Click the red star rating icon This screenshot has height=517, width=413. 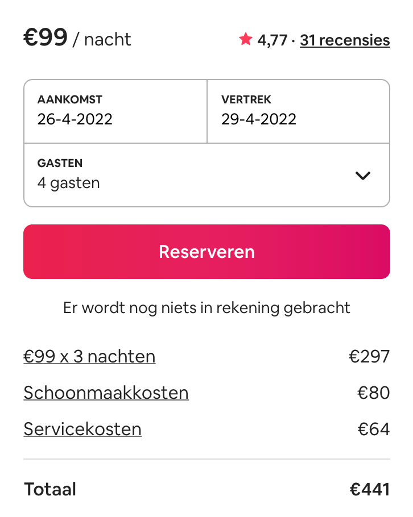pos(246,39)
